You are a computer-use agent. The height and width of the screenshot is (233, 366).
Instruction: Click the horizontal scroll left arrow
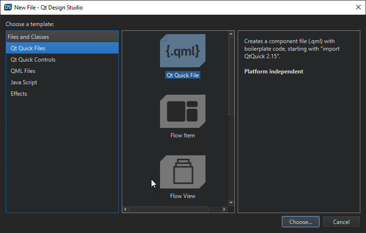125,209
